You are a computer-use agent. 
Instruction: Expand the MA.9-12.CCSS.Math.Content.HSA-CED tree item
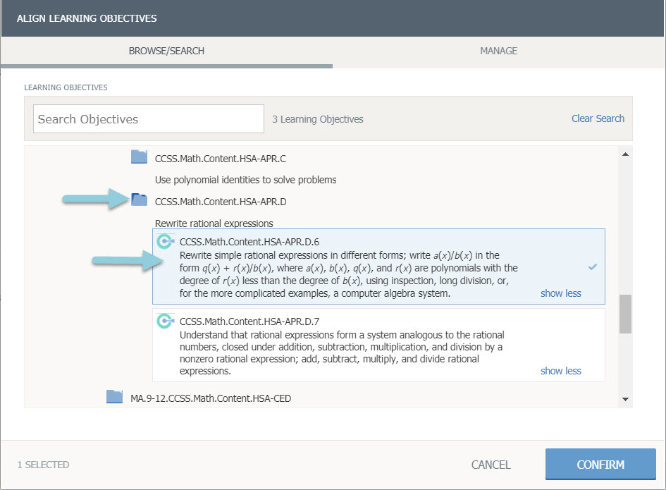211,398
